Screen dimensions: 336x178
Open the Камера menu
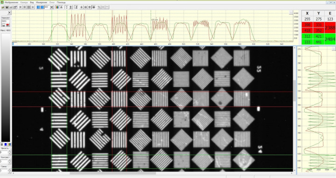click(24, 2)
